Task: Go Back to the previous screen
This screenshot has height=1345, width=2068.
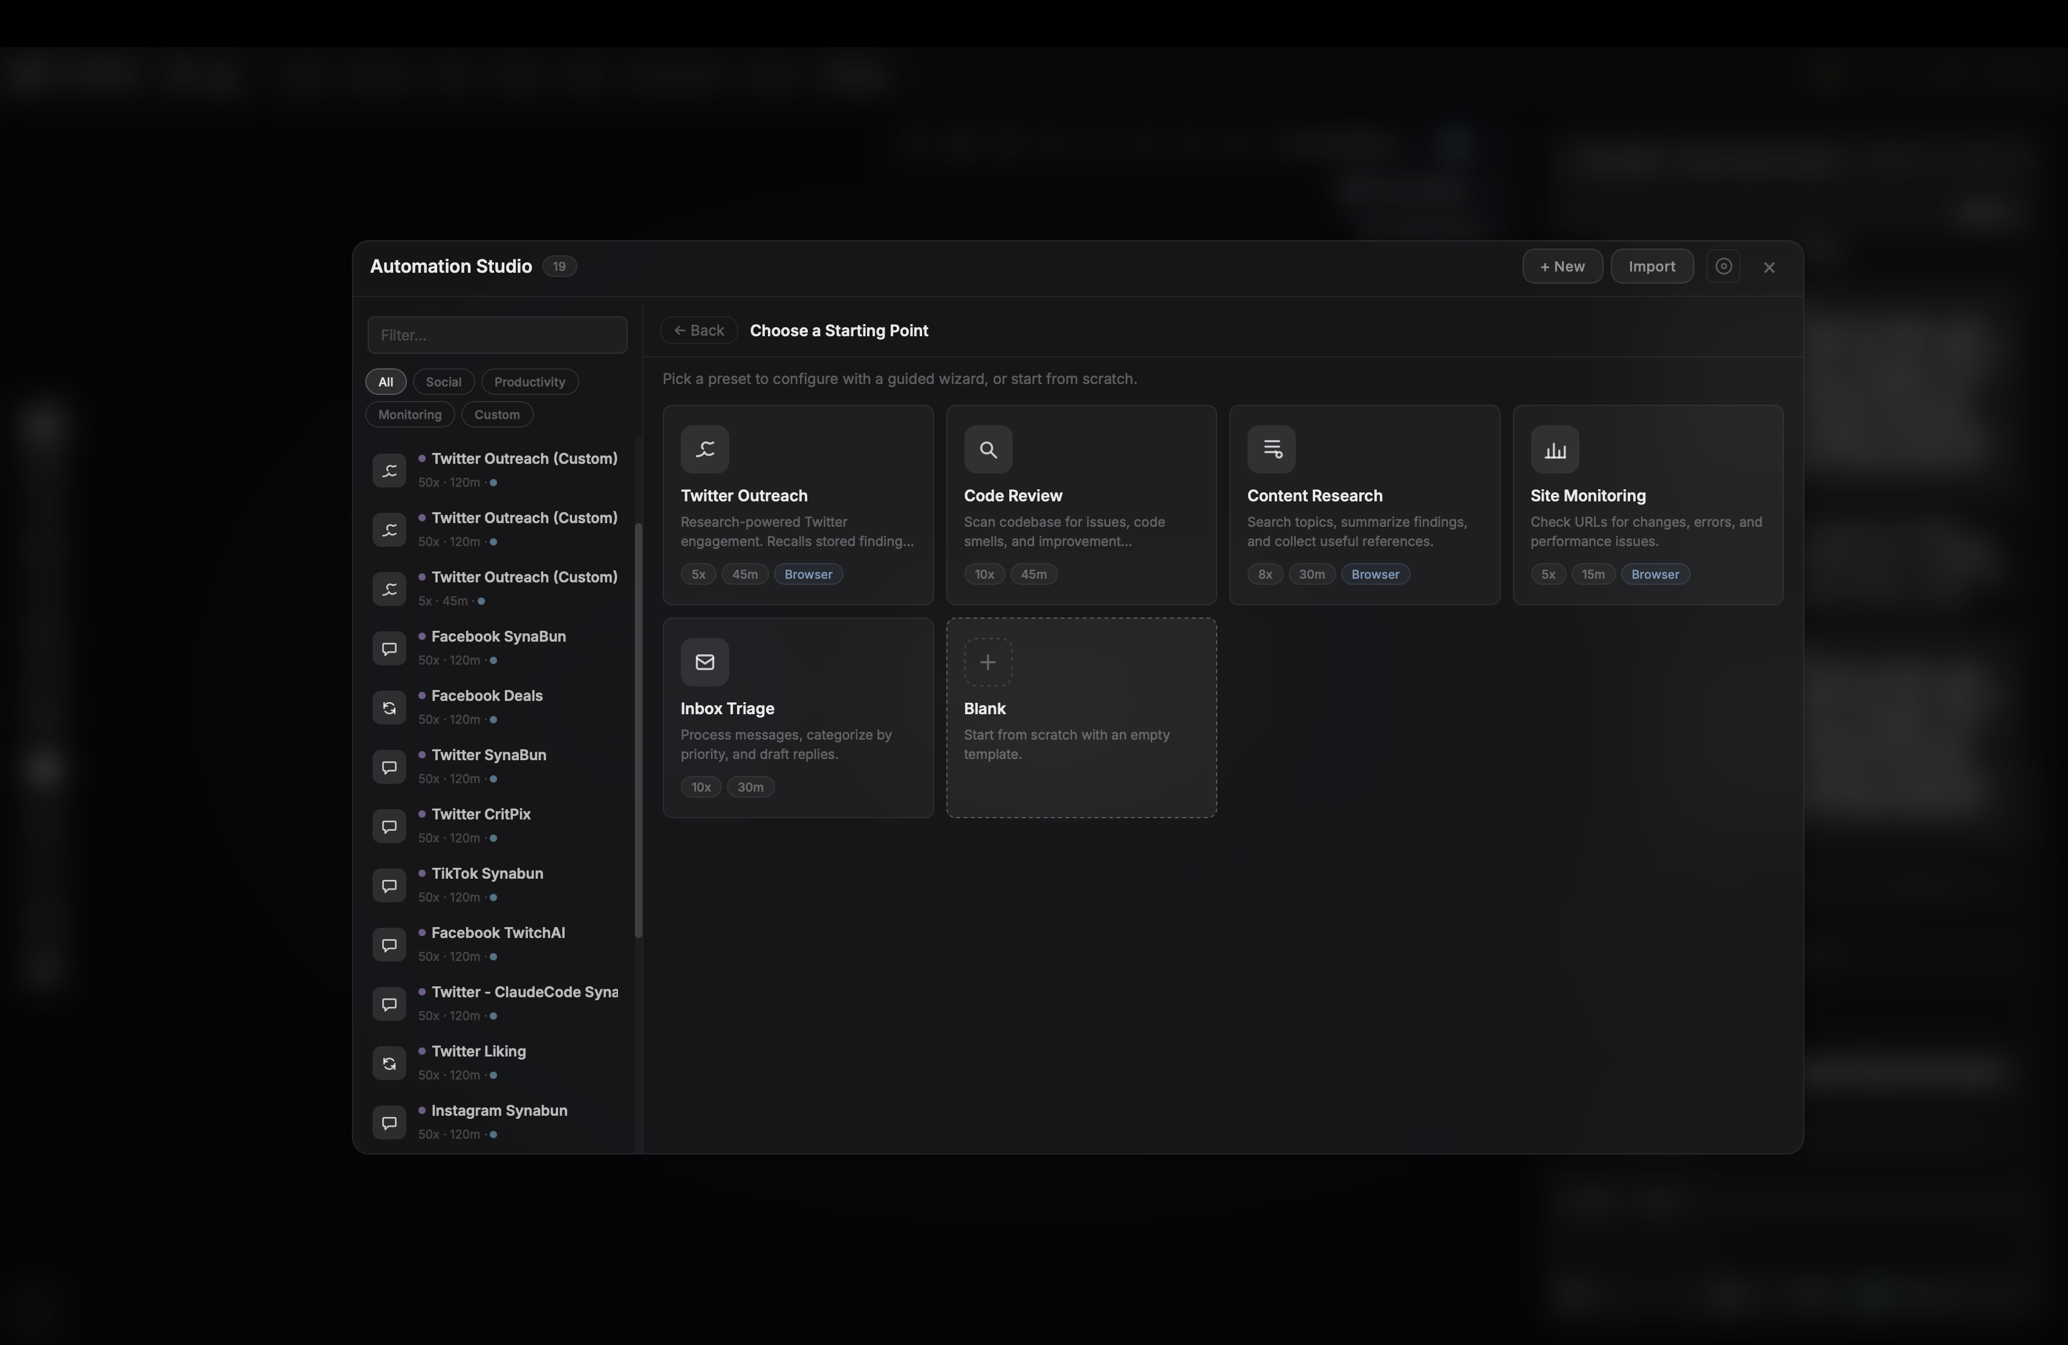Action: [698, 330]
